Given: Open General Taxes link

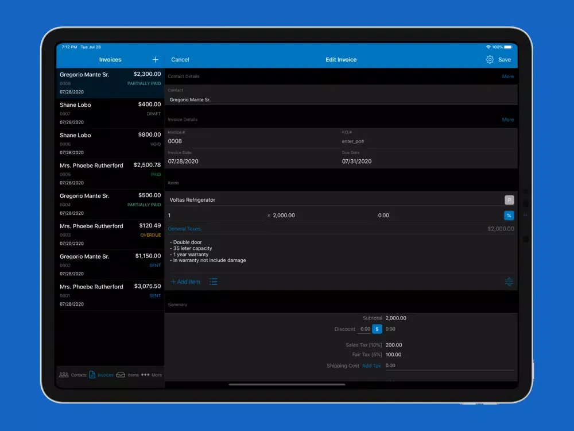Looking at the screenshot, I should pyautogui.click(x=184, y=229).
